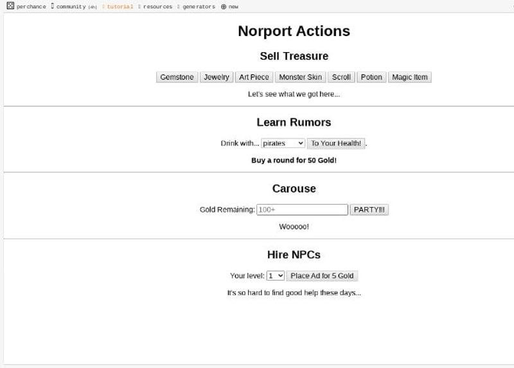Expand the 'Your level' dropdown
The width and height of the screenshot is (514, 368).
(276, 276)
